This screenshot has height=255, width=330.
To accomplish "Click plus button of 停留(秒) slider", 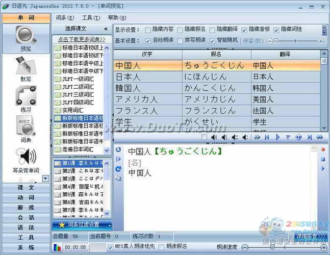I will point(321,41).
